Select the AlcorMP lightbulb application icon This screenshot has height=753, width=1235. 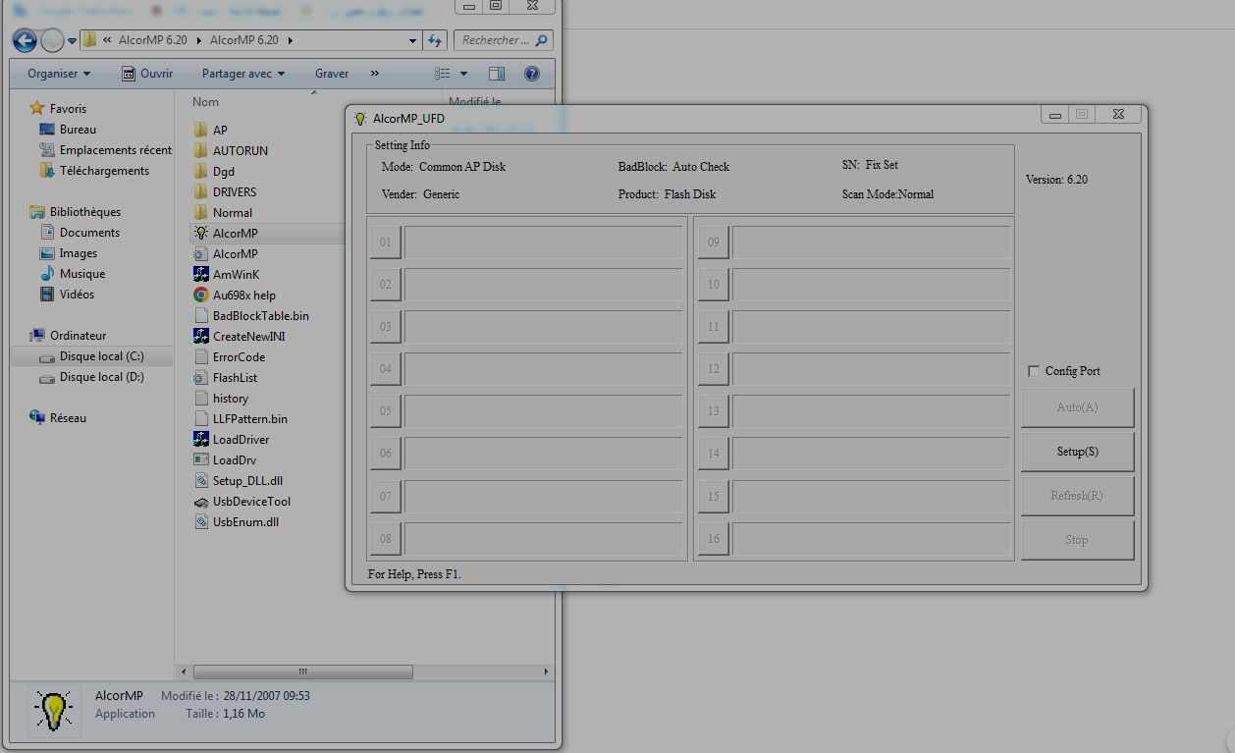[x=201, y=233]
